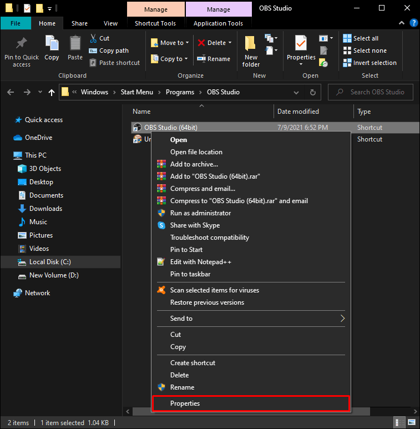Click the History icon in Open group
The height and width of the screenshot is (429, 420).
click(323, 63)
